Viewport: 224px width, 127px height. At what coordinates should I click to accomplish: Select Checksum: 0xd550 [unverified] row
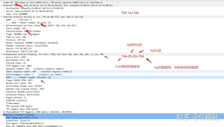(23, 92)
